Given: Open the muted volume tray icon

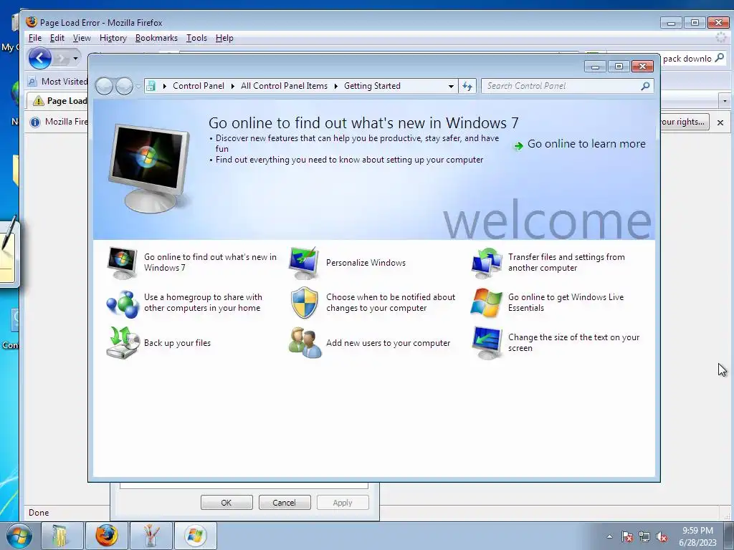Looking at the screenshot, I should pos(662,536).
